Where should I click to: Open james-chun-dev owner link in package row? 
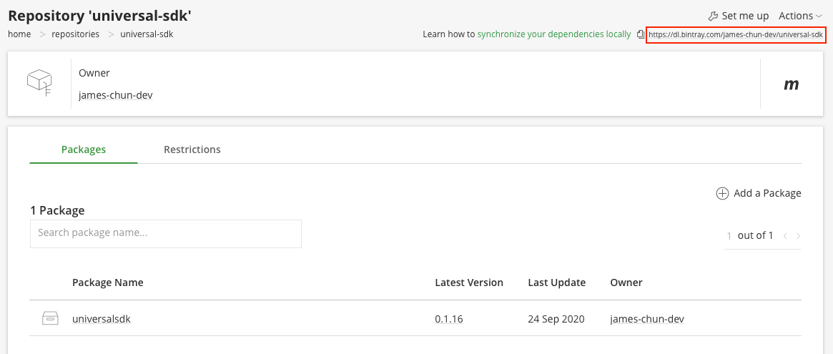pos(647,319)
